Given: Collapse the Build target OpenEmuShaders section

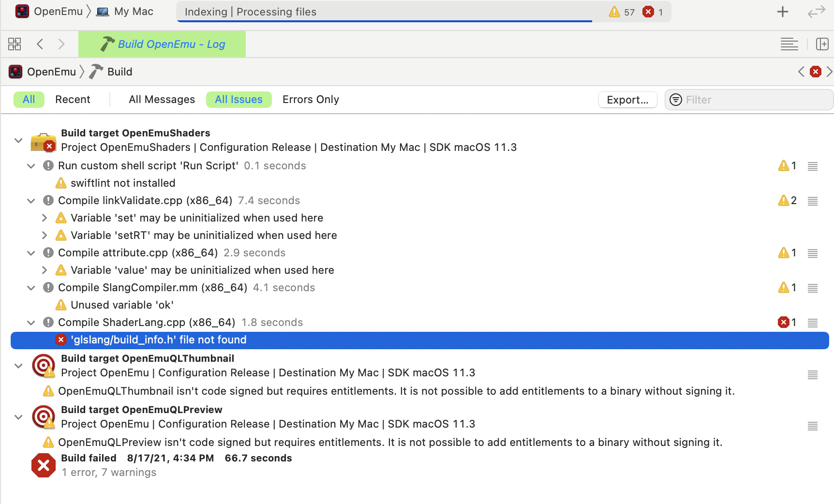Looking at the screenshot, I should tap(18, 140).
